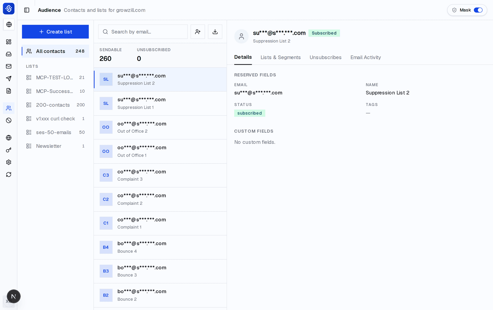Open the globe icon at sidebar top
The width and height of the screenshot is (493, 310).
(x=9, y=24)
